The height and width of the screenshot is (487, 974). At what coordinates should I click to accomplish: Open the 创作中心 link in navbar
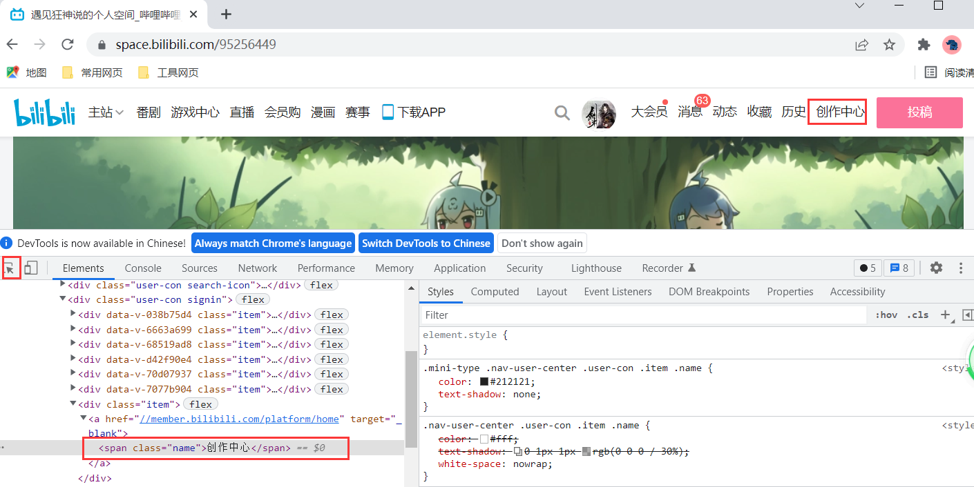point(840,112)
